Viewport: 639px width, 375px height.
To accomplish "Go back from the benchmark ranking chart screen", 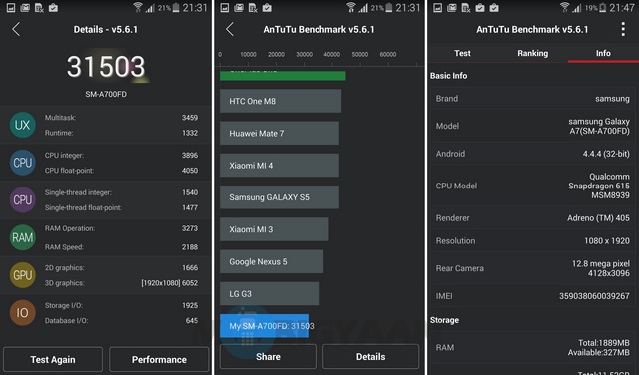I will 230,29.
